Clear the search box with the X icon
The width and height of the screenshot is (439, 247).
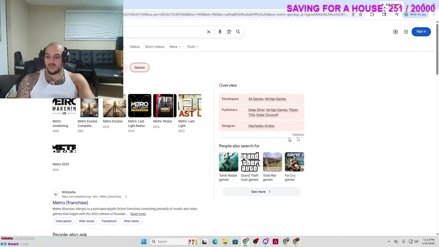[x=209, y=32]
